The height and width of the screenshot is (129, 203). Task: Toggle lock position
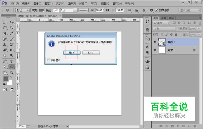tap(171, 35)
